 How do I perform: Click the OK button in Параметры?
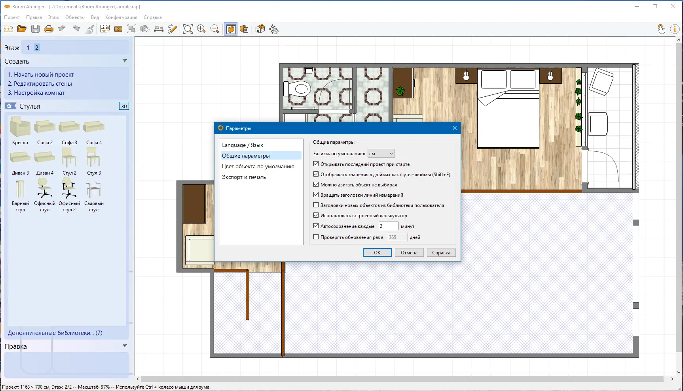point(377,253)
